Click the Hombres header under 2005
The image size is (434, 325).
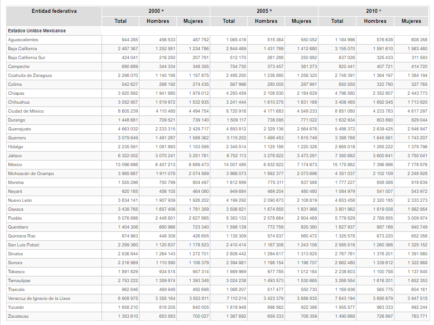266,21
